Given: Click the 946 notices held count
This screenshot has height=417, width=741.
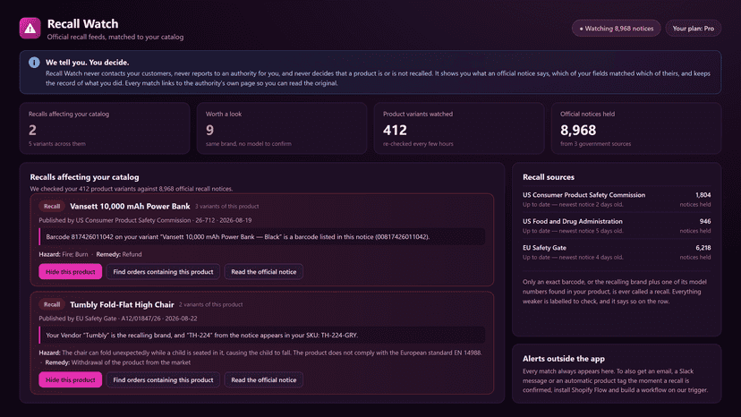Looking at the screenshot, I should click(x=705, y=221).
